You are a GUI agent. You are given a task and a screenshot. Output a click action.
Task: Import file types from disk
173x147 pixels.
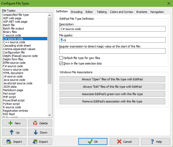point(14,141)
